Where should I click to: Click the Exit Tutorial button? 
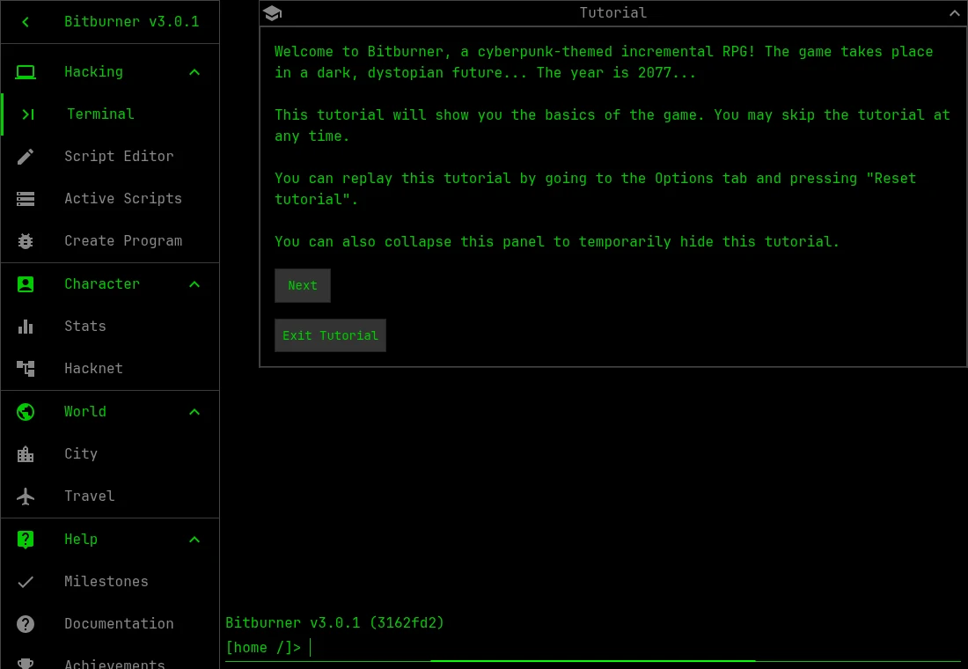point(330,335)
